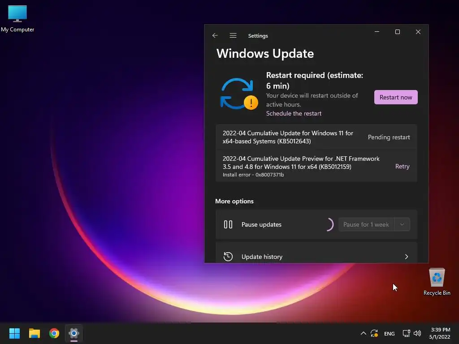Open Update history chevron arrow

point(406,257)
